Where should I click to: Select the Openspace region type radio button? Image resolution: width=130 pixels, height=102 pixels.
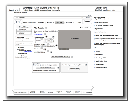pos(35,42)
